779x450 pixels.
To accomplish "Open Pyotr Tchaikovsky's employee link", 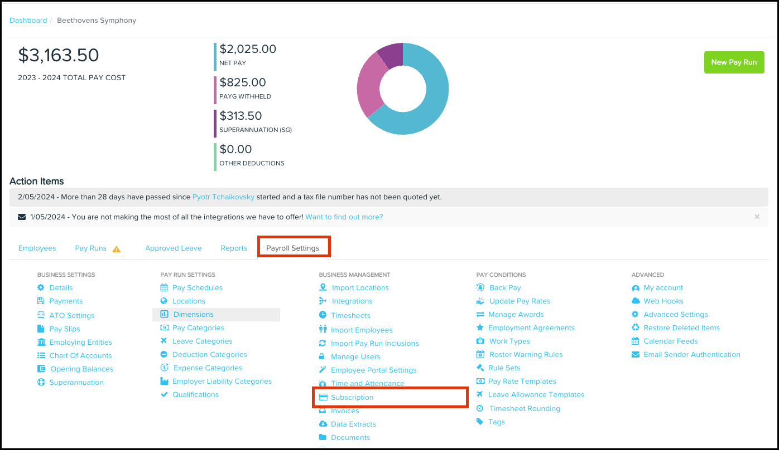I will coord(223,197).
